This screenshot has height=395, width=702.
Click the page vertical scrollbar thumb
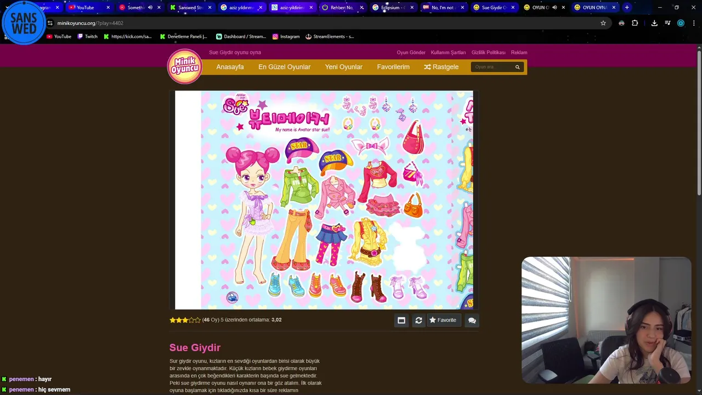(699, 123)
